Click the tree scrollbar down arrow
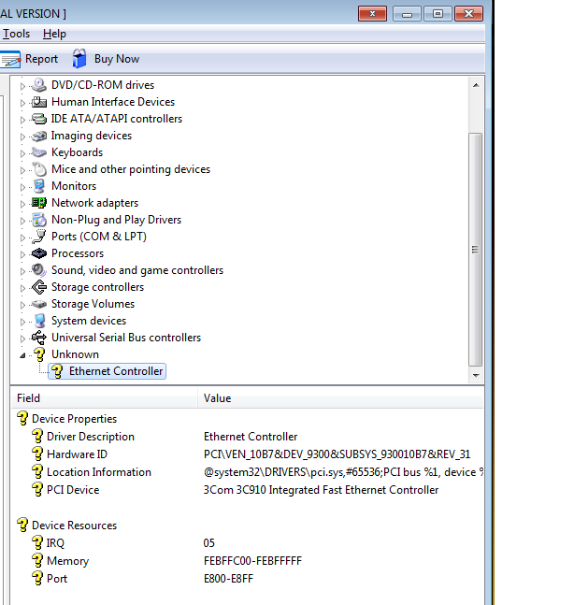The width and height of the screenshot is (574, 605). click(476, 375)
